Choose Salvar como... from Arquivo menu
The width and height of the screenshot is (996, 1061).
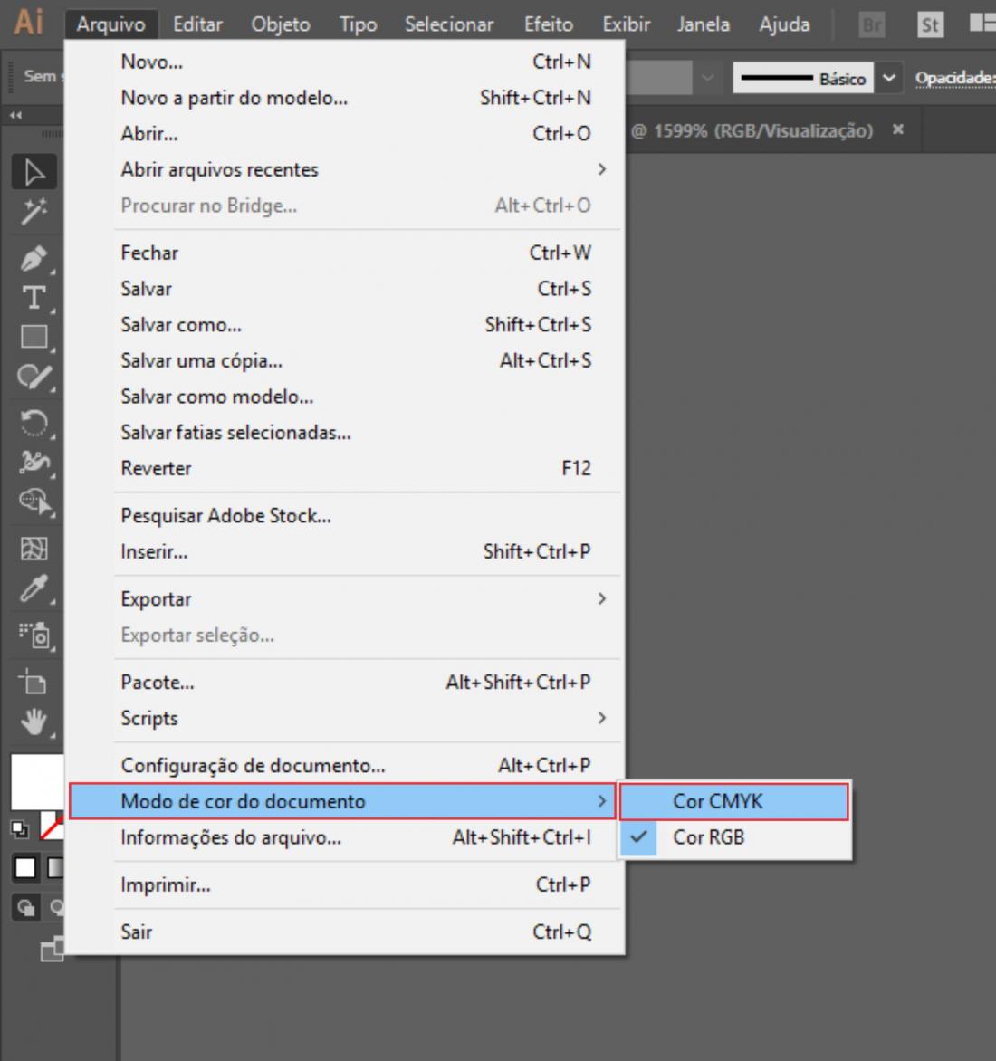point(181,325)
